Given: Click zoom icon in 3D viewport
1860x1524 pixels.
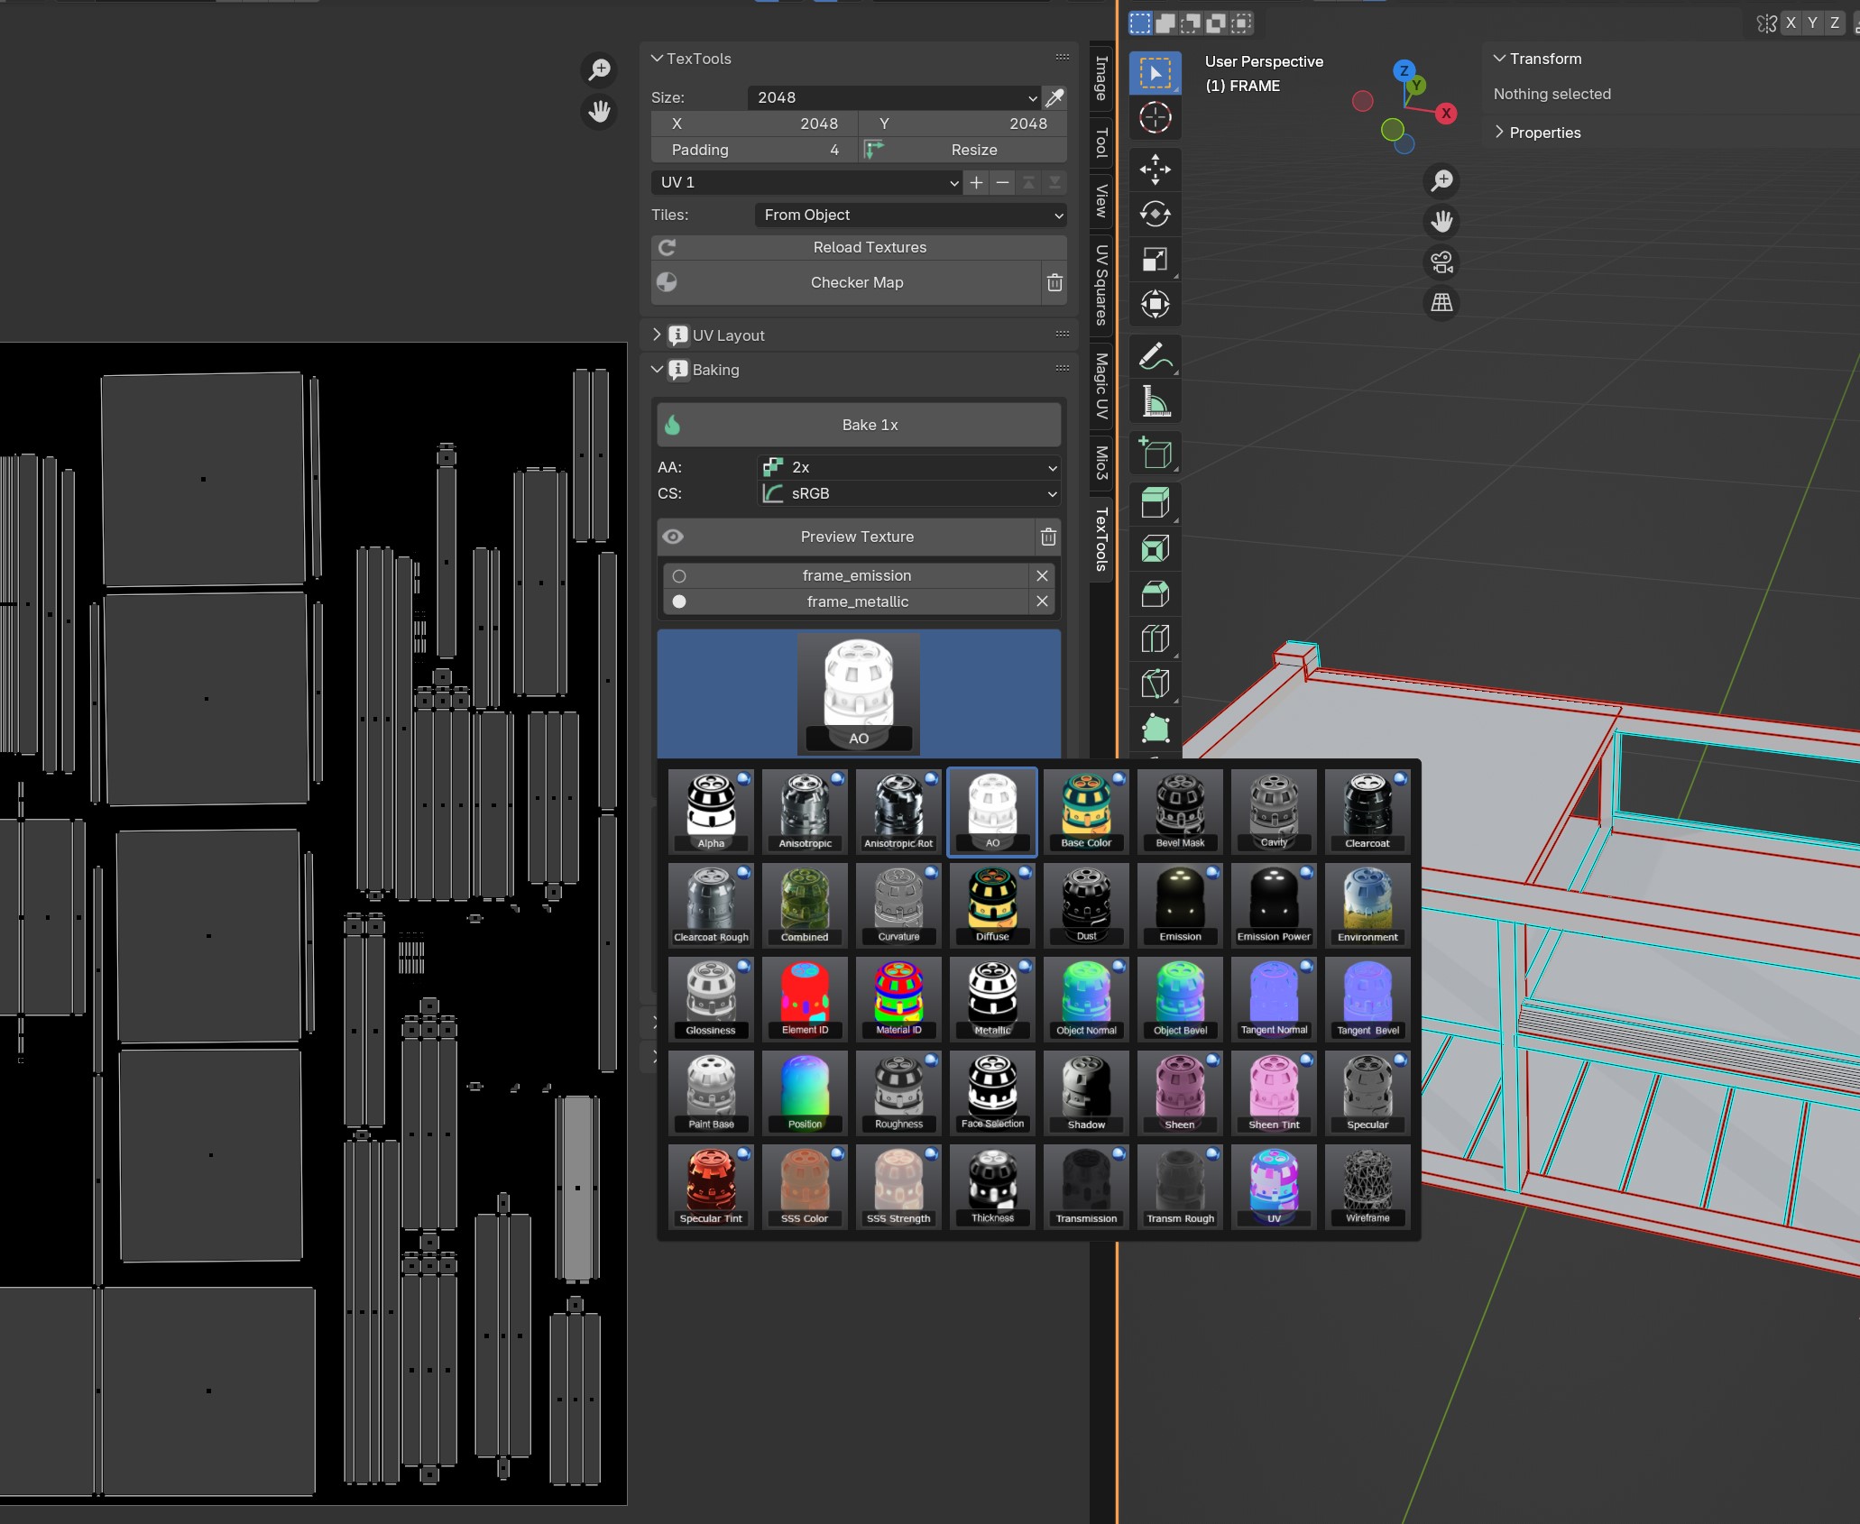Looking at the screenshot, I should click(1442, 180).
